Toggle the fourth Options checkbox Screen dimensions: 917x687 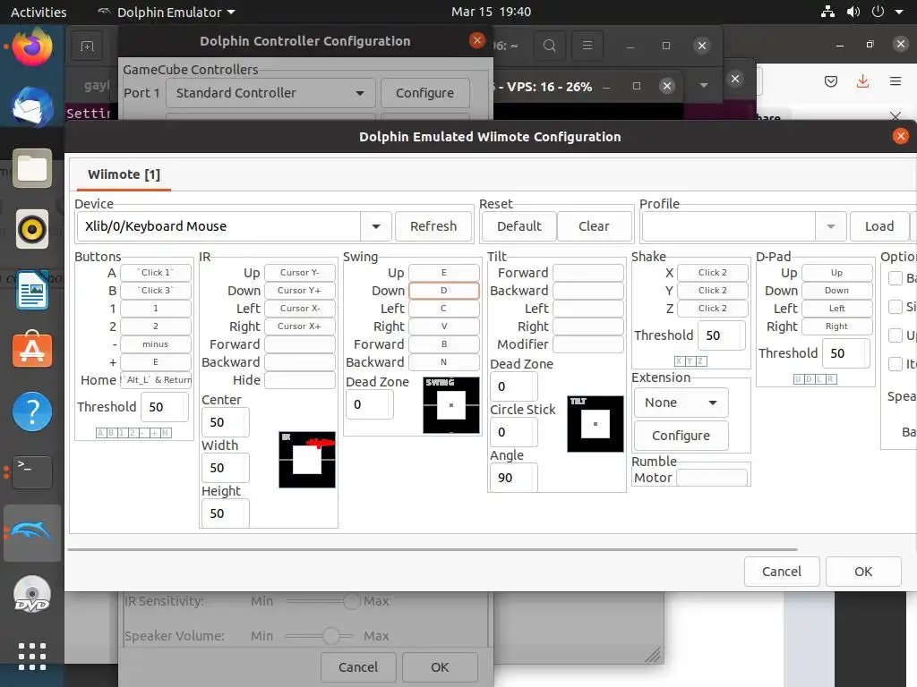[x=896, y=363]
